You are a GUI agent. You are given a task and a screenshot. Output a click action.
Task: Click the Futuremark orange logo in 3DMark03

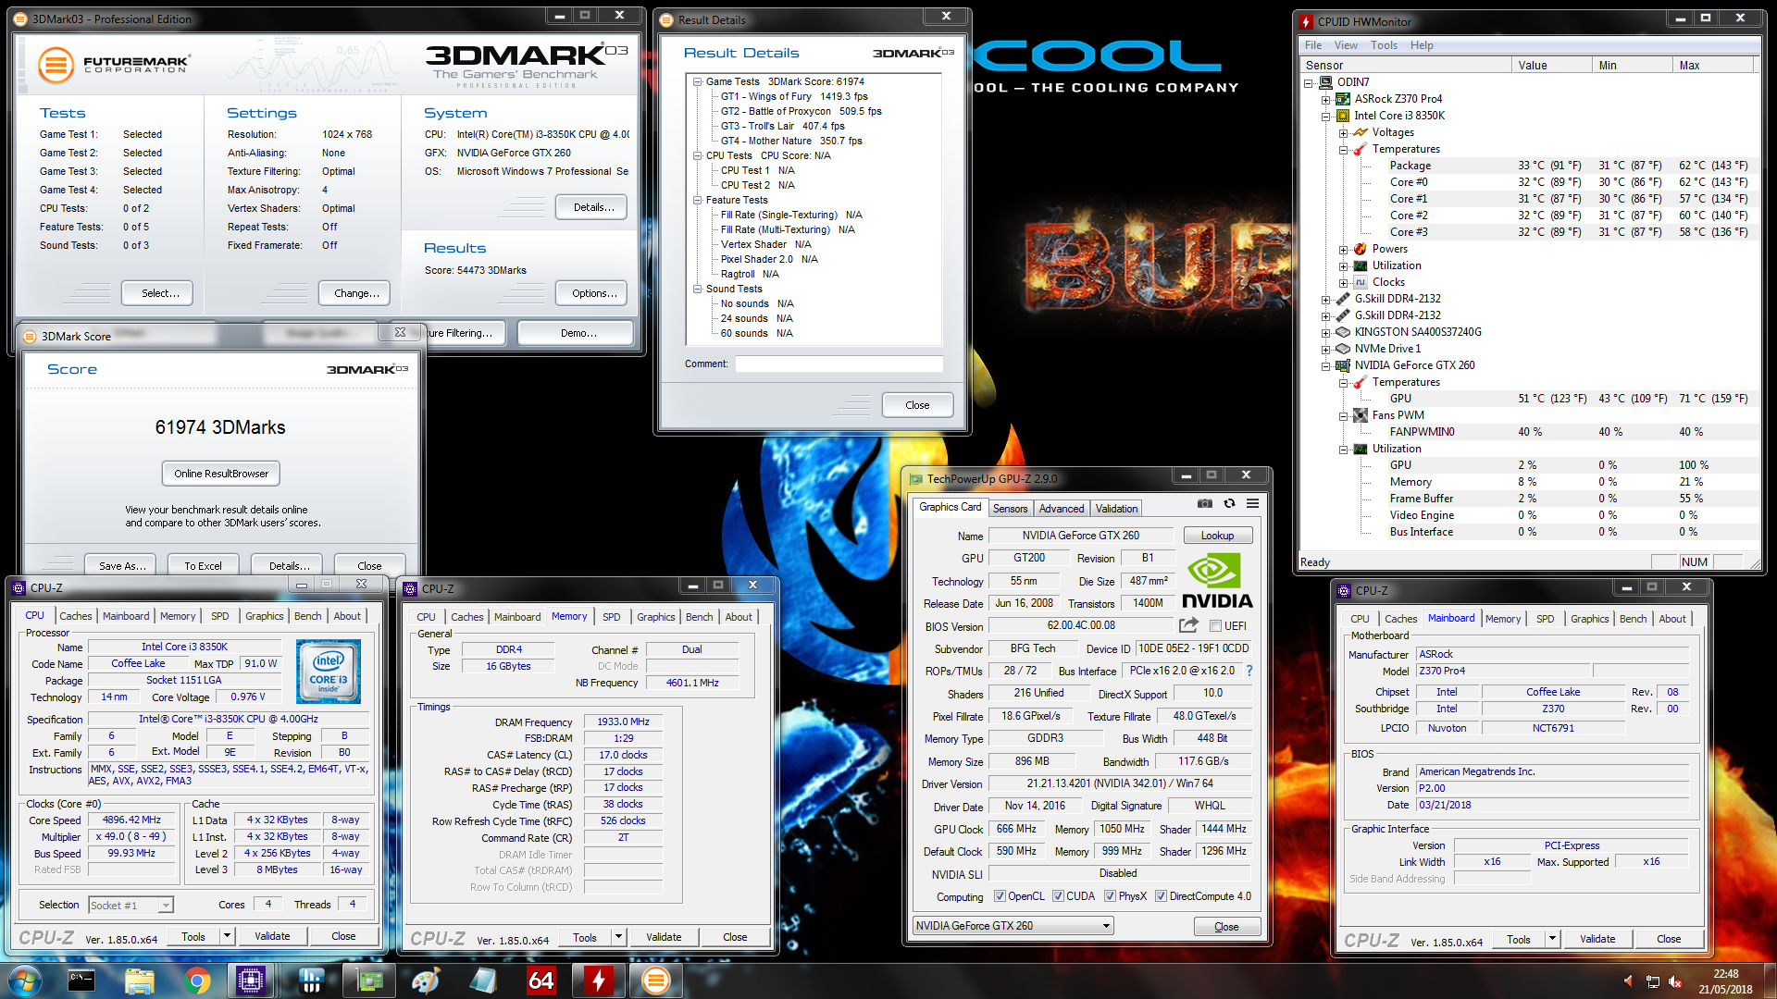(56, 65)
